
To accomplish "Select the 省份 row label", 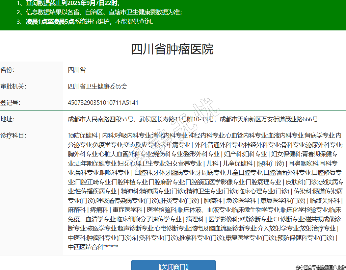I will point(8,70).
